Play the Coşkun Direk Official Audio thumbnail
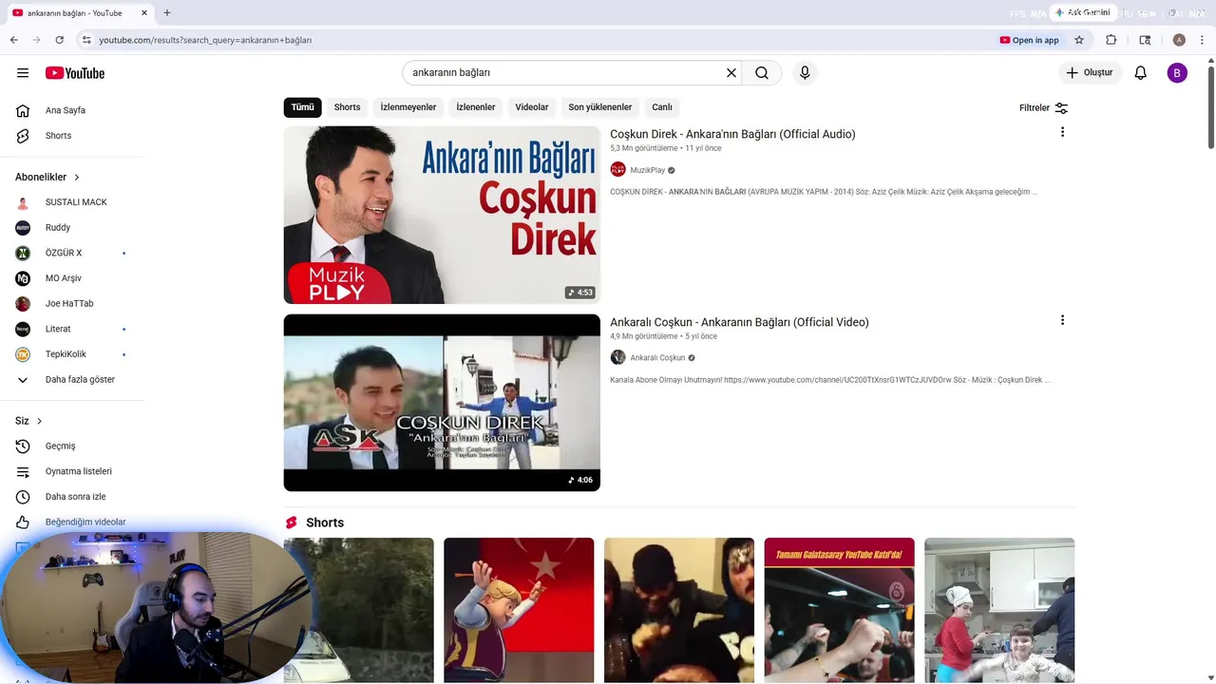The width and height of the screenshot is (1216, 684). [442, 215]
